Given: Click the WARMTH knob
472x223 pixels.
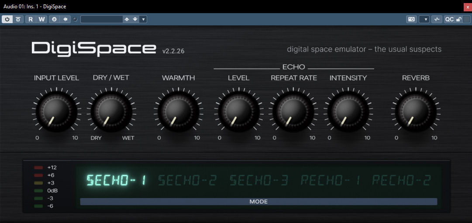Looking at the screenshot, I should 178,111.
